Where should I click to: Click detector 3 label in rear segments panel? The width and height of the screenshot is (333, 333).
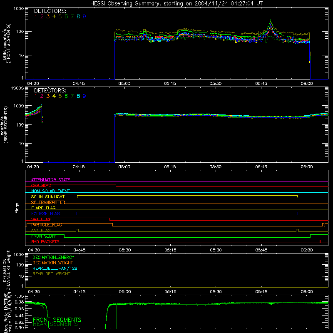[48, 96]
